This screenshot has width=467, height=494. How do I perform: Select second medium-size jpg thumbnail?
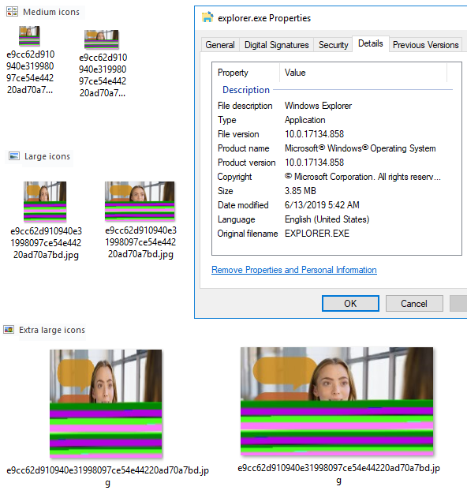(102, 39)
